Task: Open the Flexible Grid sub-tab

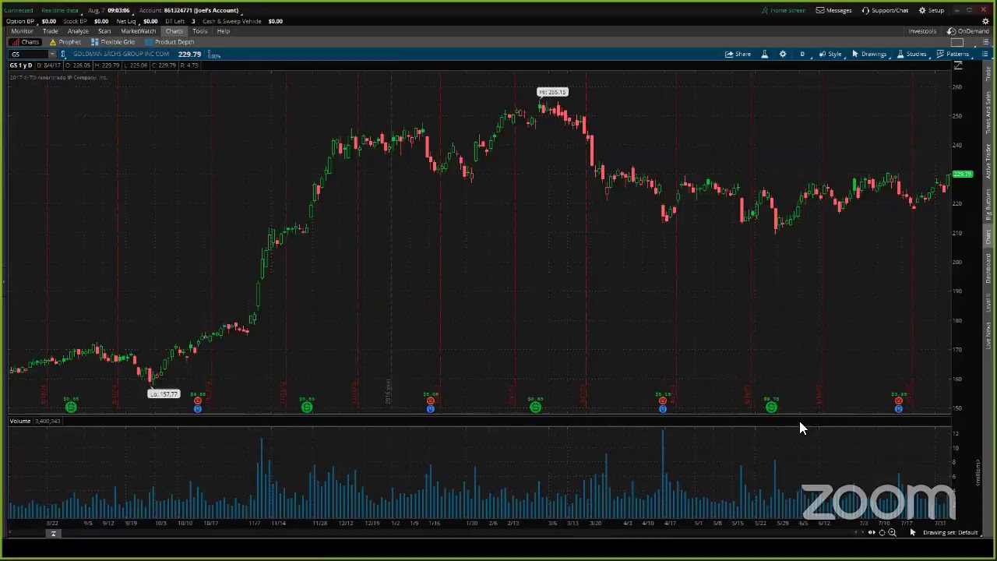Action: tap(113, 42)
